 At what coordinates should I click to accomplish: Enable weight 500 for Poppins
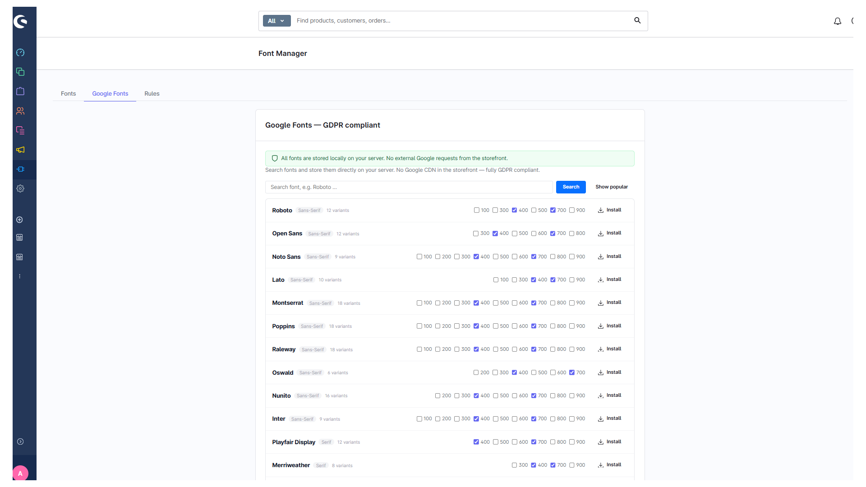[x=496, y=326]
